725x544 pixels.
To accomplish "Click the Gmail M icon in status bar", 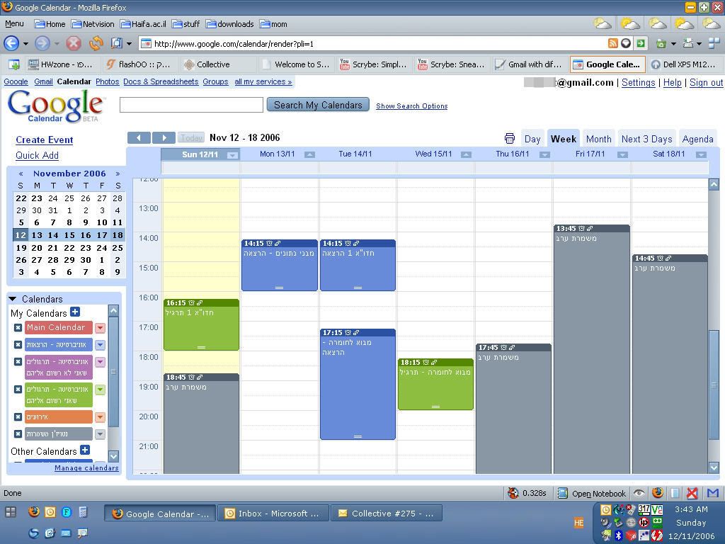I will click(713, 493).
